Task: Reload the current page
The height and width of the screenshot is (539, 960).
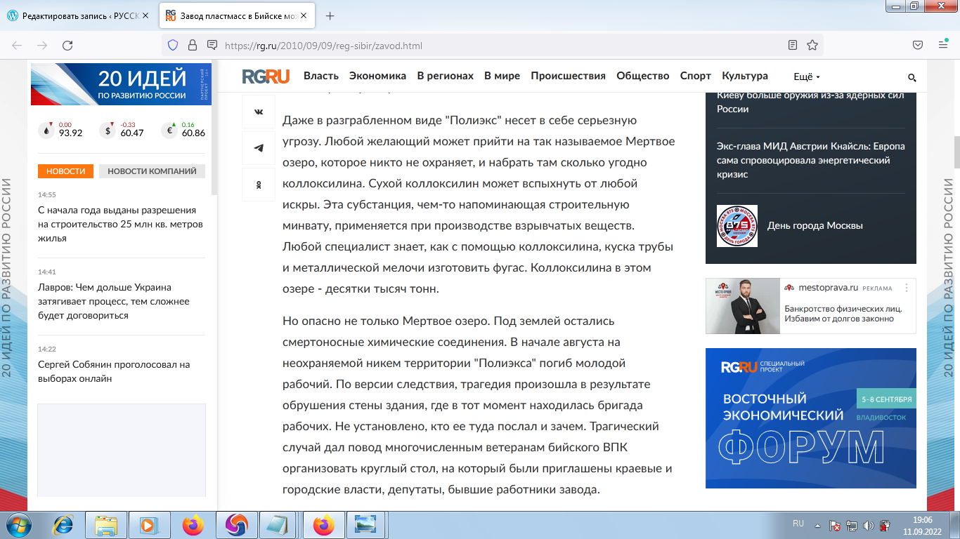Action: tap(67, 44)
